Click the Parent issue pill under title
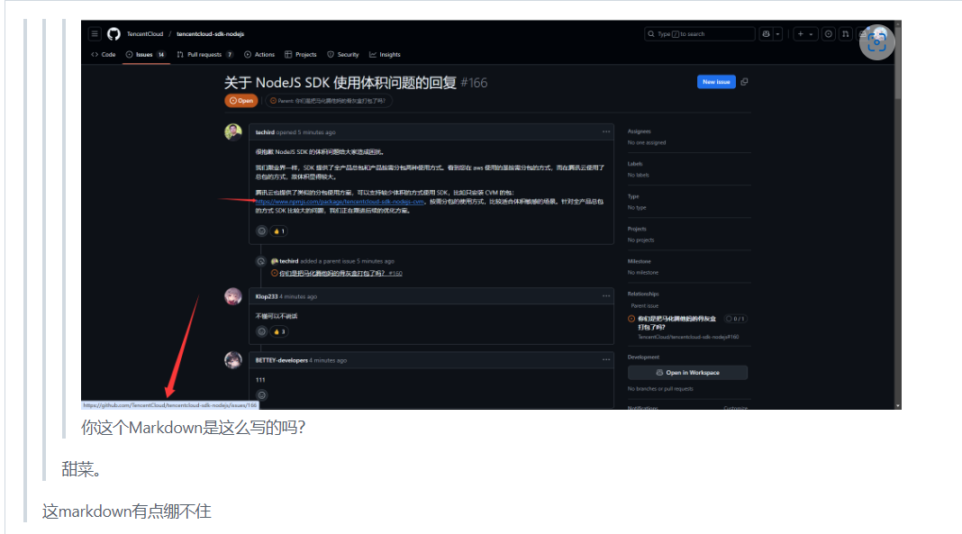This screenshot has height=534, width=962. coord(328,101)
